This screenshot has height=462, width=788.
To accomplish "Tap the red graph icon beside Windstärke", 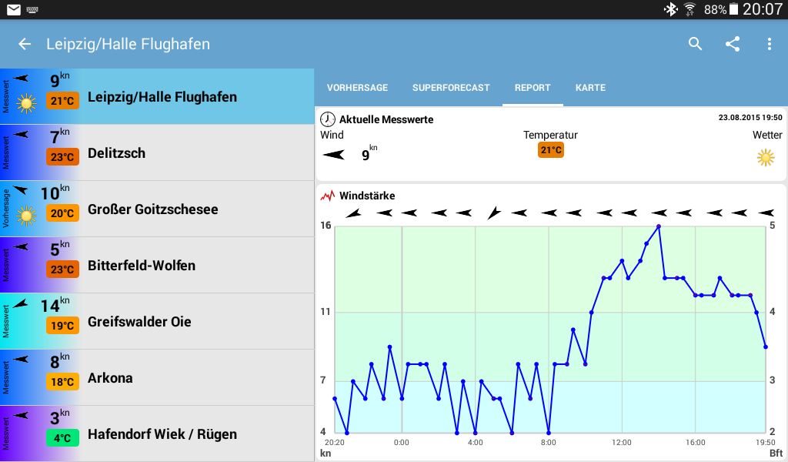I will point(328,196).
